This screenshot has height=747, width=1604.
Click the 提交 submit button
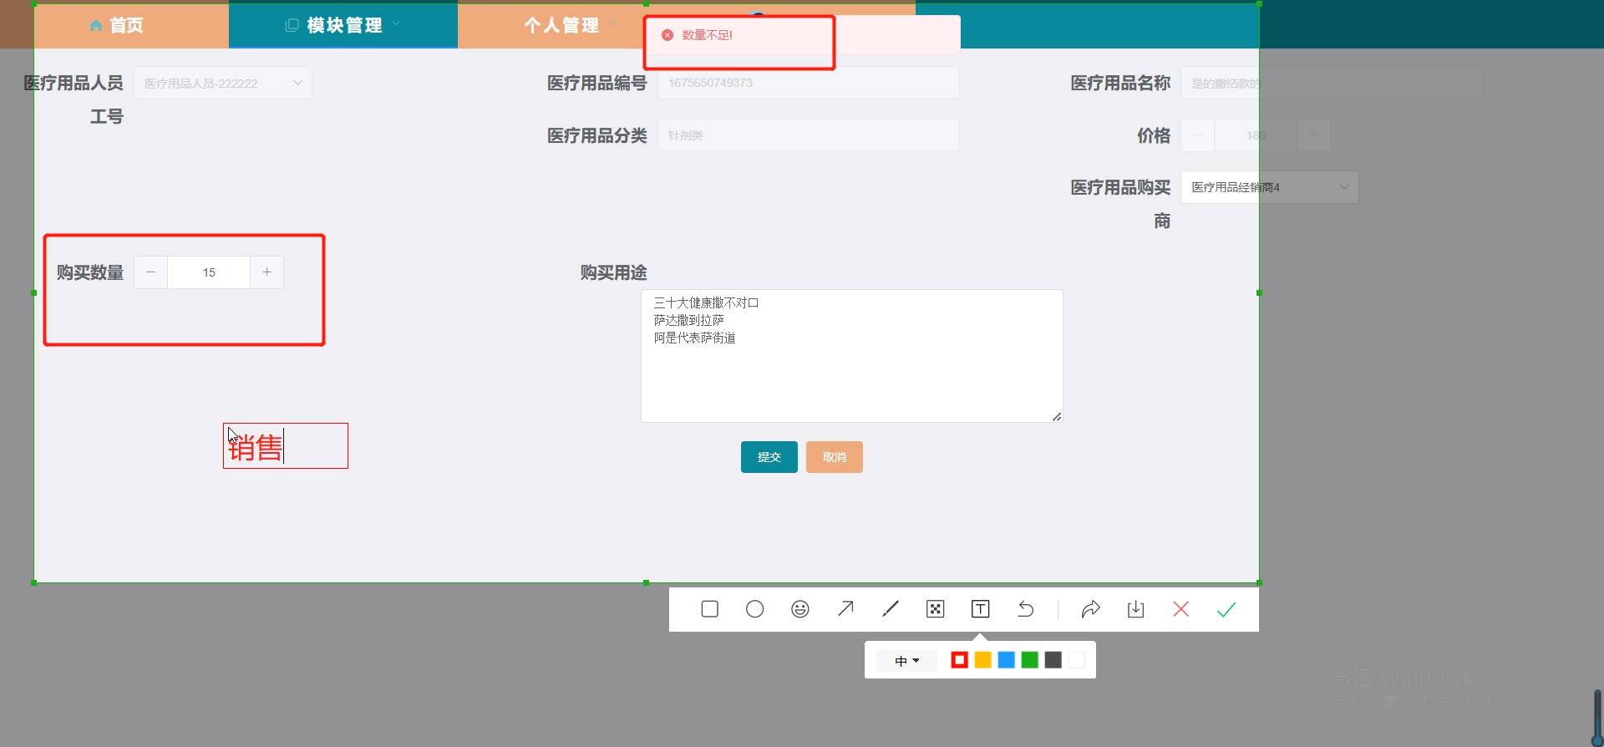pos(769,457)
